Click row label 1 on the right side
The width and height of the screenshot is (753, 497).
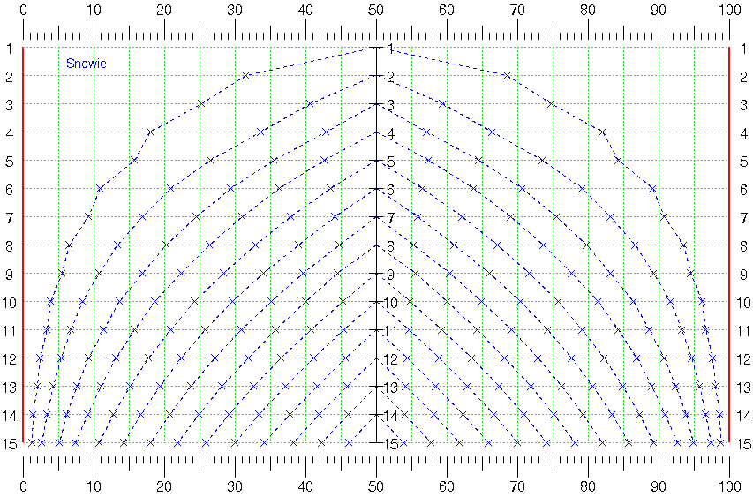point(743,49)
